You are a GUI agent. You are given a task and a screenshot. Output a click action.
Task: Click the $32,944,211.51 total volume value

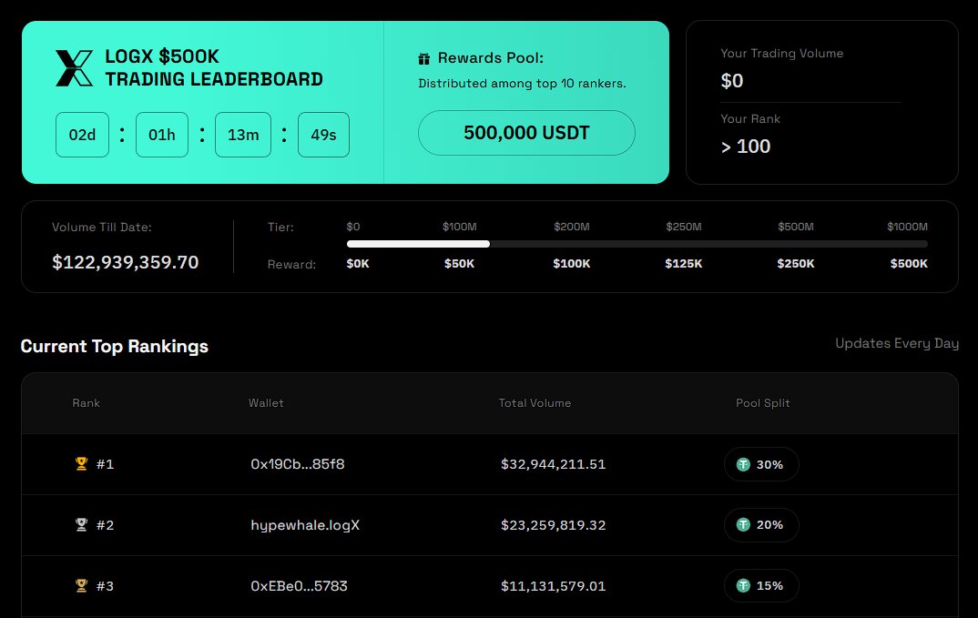[x=553, y=464]
